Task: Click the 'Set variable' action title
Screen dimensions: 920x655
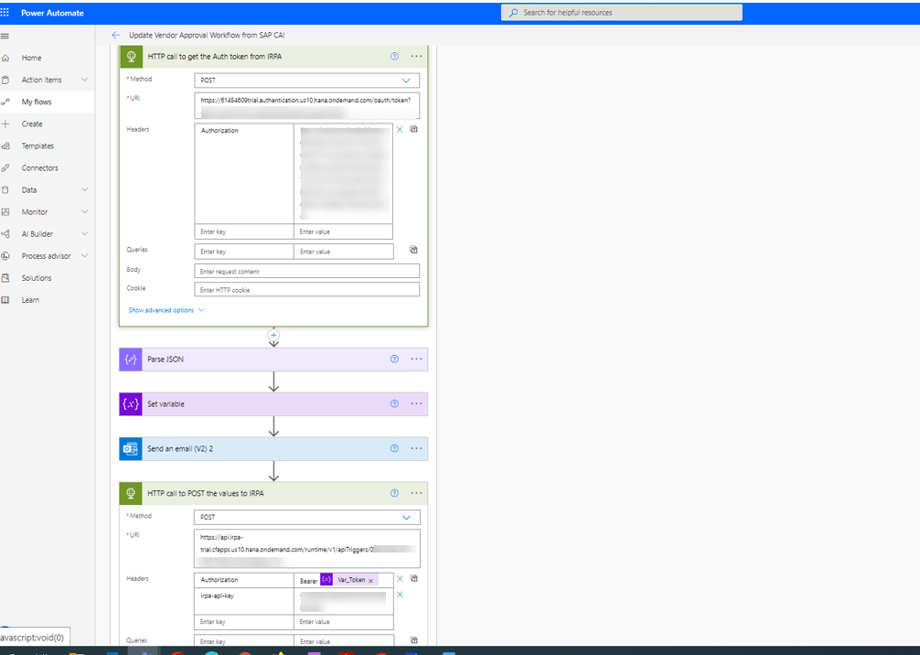Action: (166, 403)
